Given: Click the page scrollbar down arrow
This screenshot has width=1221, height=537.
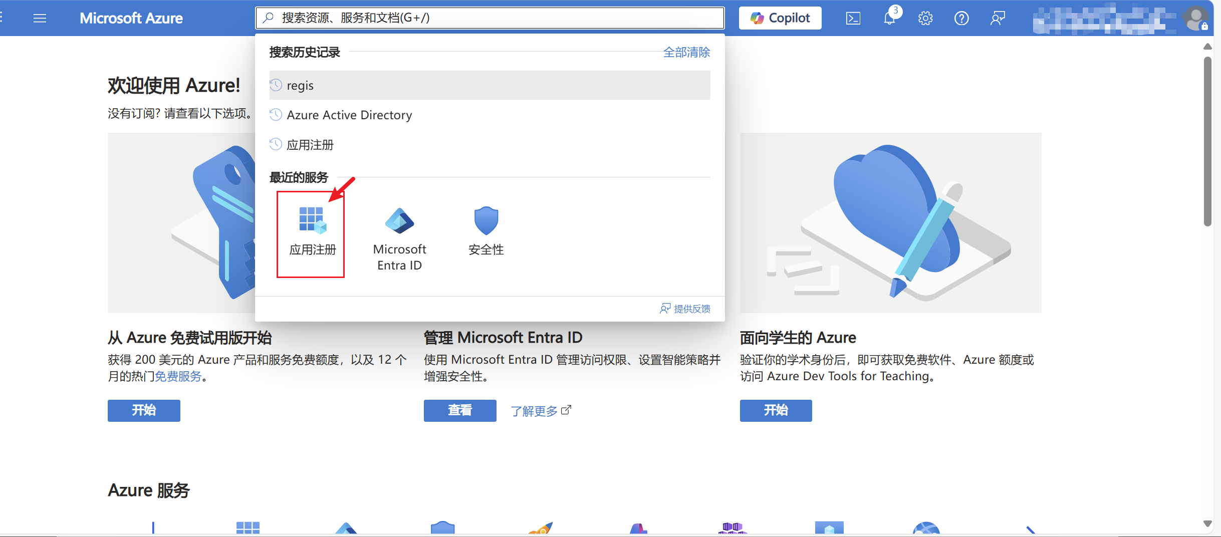Looking at the screenshot, I should pos(1207,523).
